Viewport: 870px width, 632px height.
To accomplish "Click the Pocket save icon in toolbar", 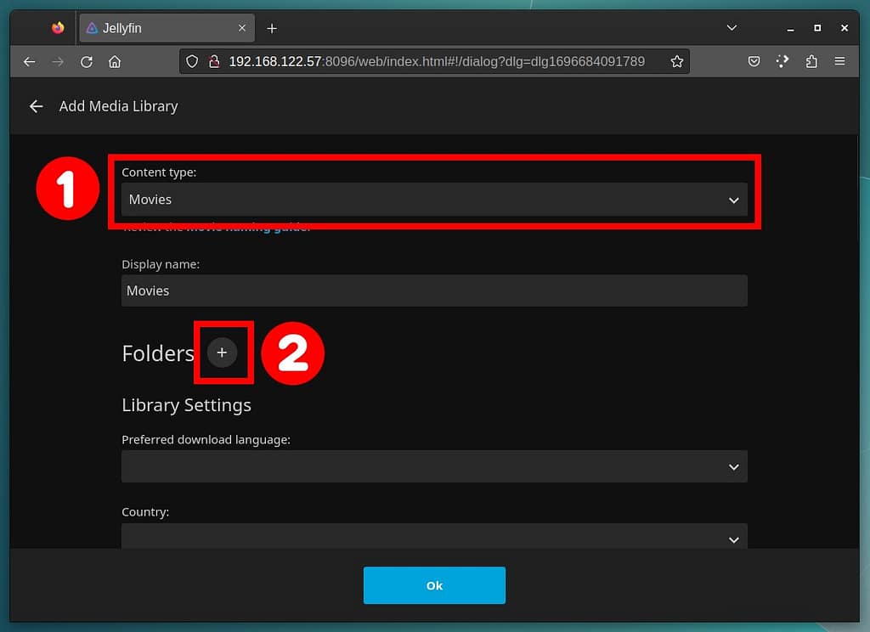I will [754, 62].
